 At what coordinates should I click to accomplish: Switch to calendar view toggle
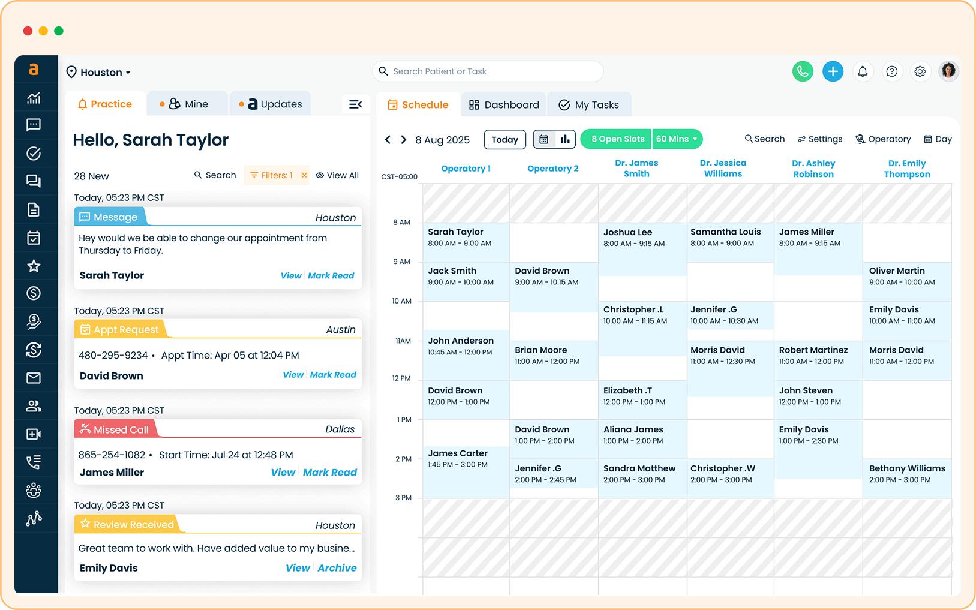point(544,139)
